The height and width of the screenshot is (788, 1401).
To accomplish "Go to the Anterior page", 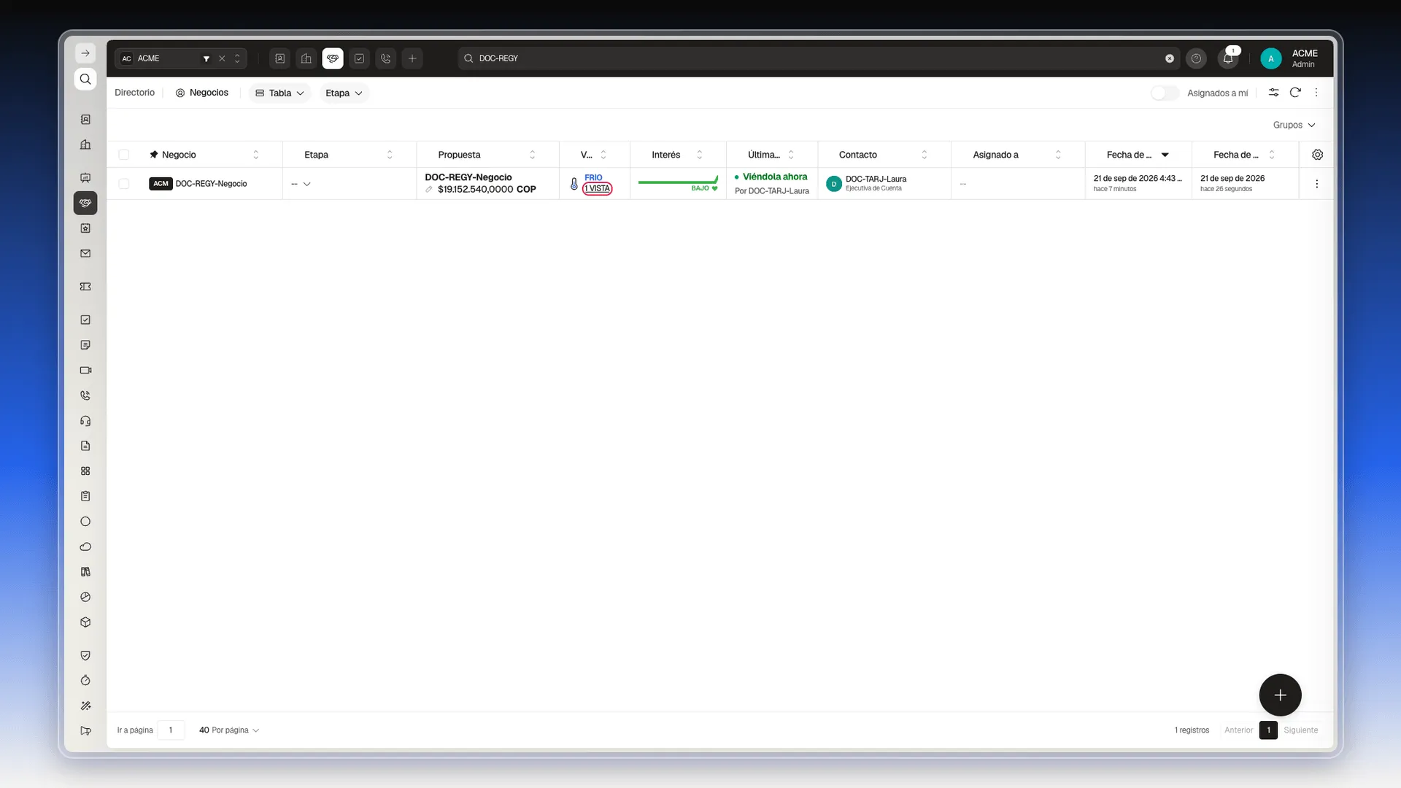I will tap(1238, 730).
